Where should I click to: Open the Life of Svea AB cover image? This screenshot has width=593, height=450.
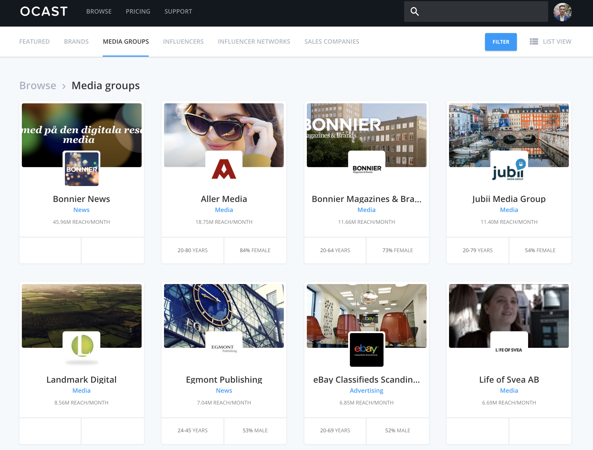(x=509, y=307)
